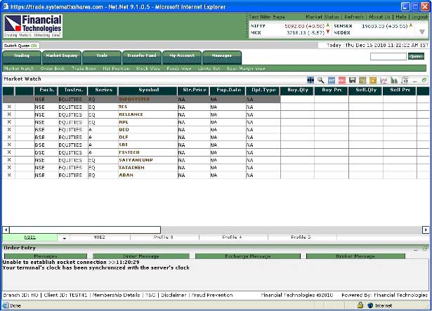Screen dimensions: 432x311
Task: Remove FINTECH row with its X icon
Action: 9,152
